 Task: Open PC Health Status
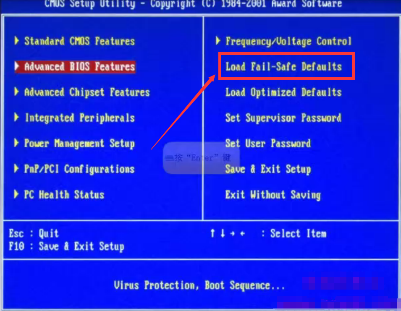(64, 194)
